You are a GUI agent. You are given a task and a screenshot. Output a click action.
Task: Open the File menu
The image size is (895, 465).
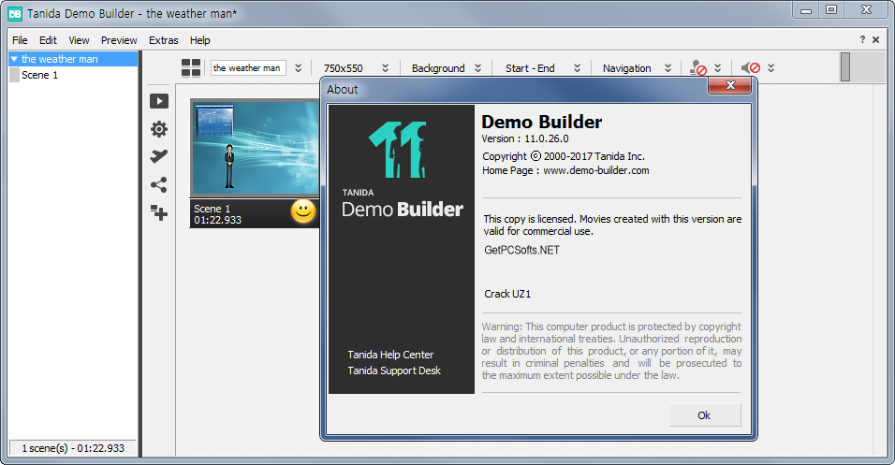point(20,40)
